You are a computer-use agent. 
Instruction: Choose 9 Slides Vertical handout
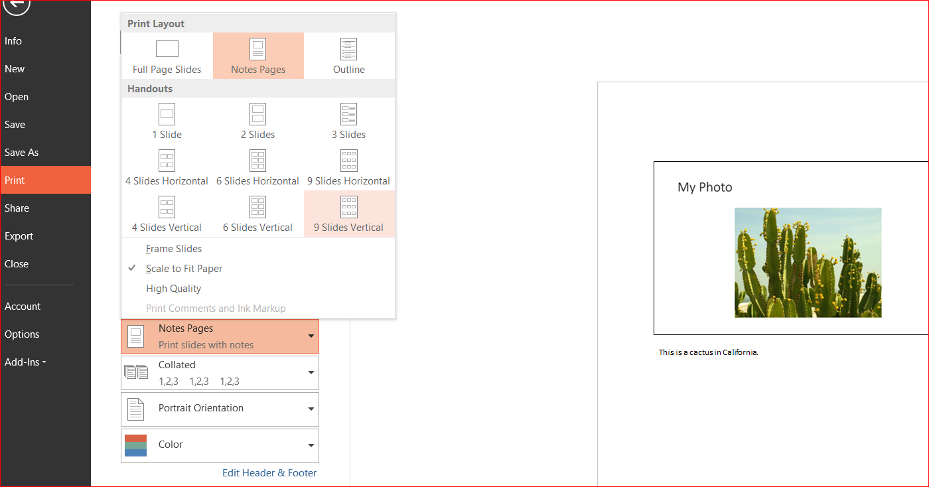349,214
